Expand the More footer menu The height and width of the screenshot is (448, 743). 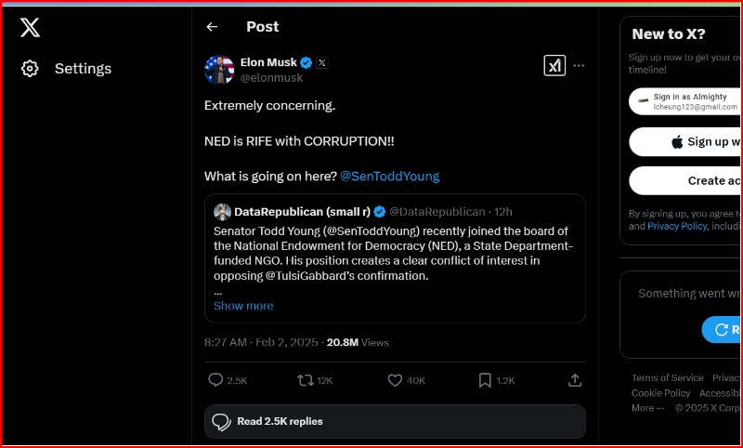(647, 408)
